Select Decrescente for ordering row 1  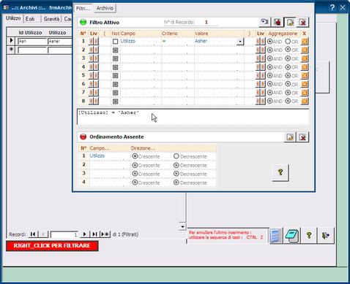176,156
